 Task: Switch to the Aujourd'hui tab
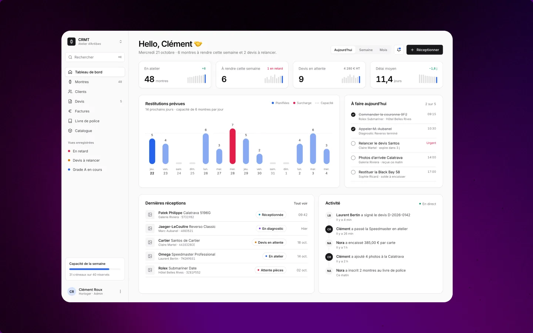click(x=343, y=50)
